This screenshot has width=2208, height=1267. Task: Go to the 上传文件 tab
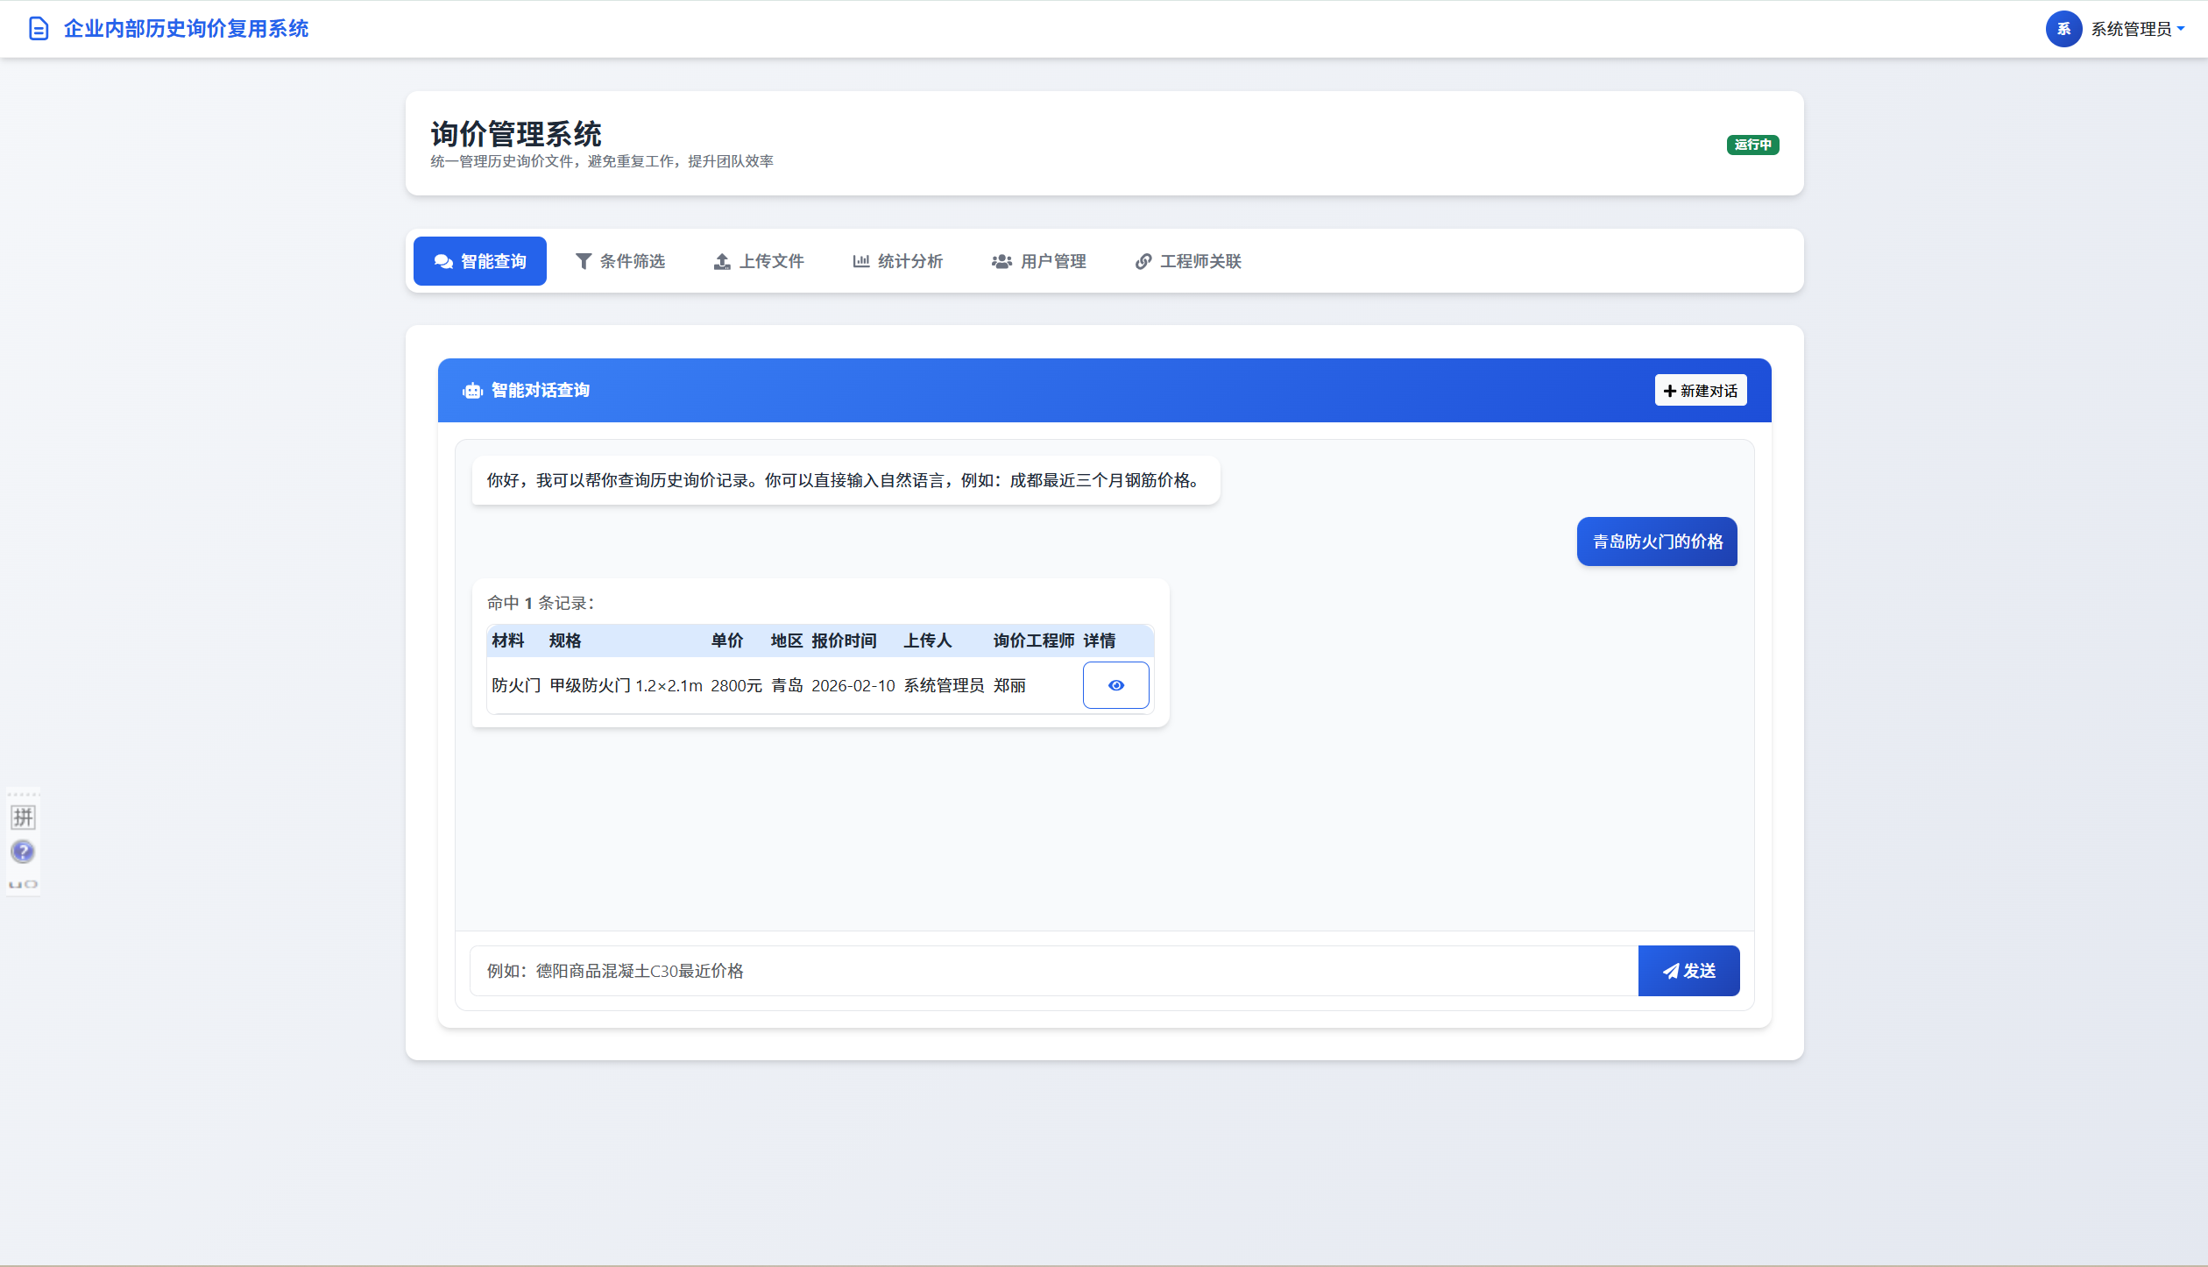point(759,261)
